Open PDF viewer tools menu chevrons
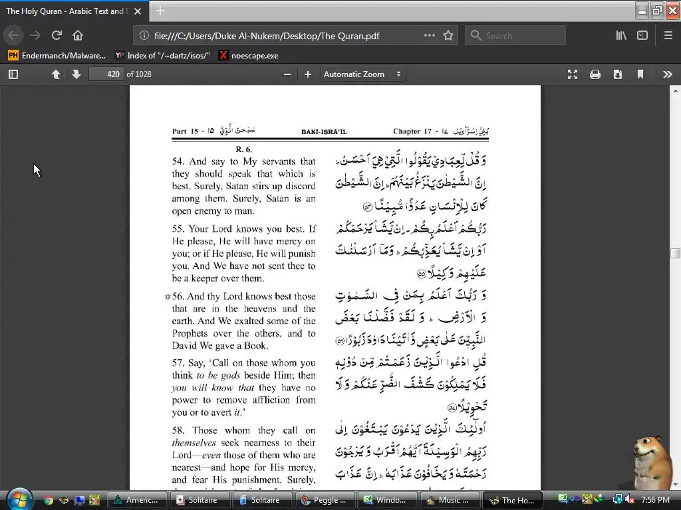The image size is (681, 510). pyautogui.click(x=668, y=74)
